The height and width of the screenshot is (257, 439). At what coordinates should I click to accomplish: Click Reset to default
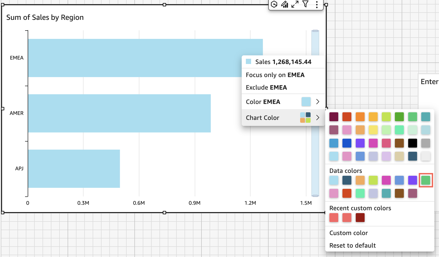(x=352, y=246)
